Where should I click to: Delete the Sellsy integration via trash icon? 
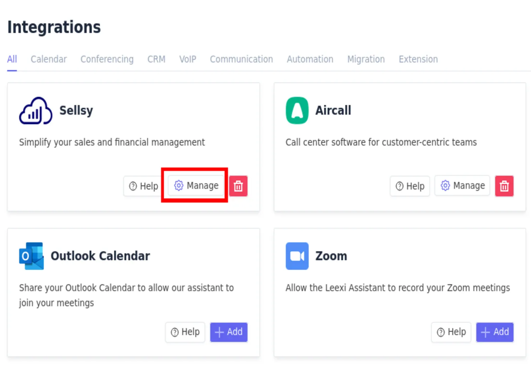(238, 186)
